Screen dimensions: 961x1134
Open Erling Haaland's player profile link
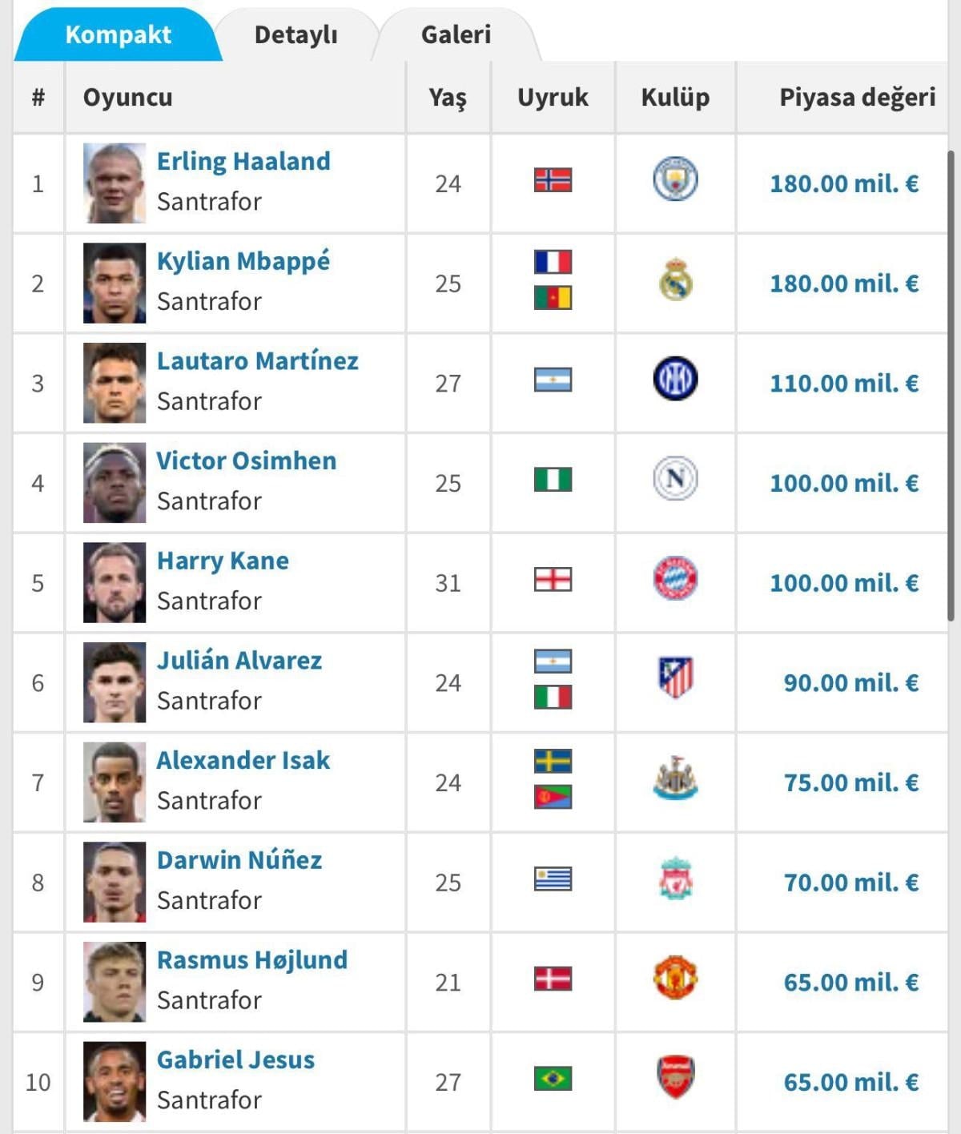coord(243,162)
